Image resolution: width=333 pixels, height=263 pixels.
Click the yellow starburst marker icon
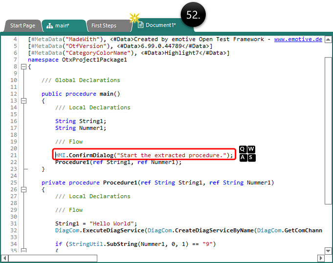point(134,18)
